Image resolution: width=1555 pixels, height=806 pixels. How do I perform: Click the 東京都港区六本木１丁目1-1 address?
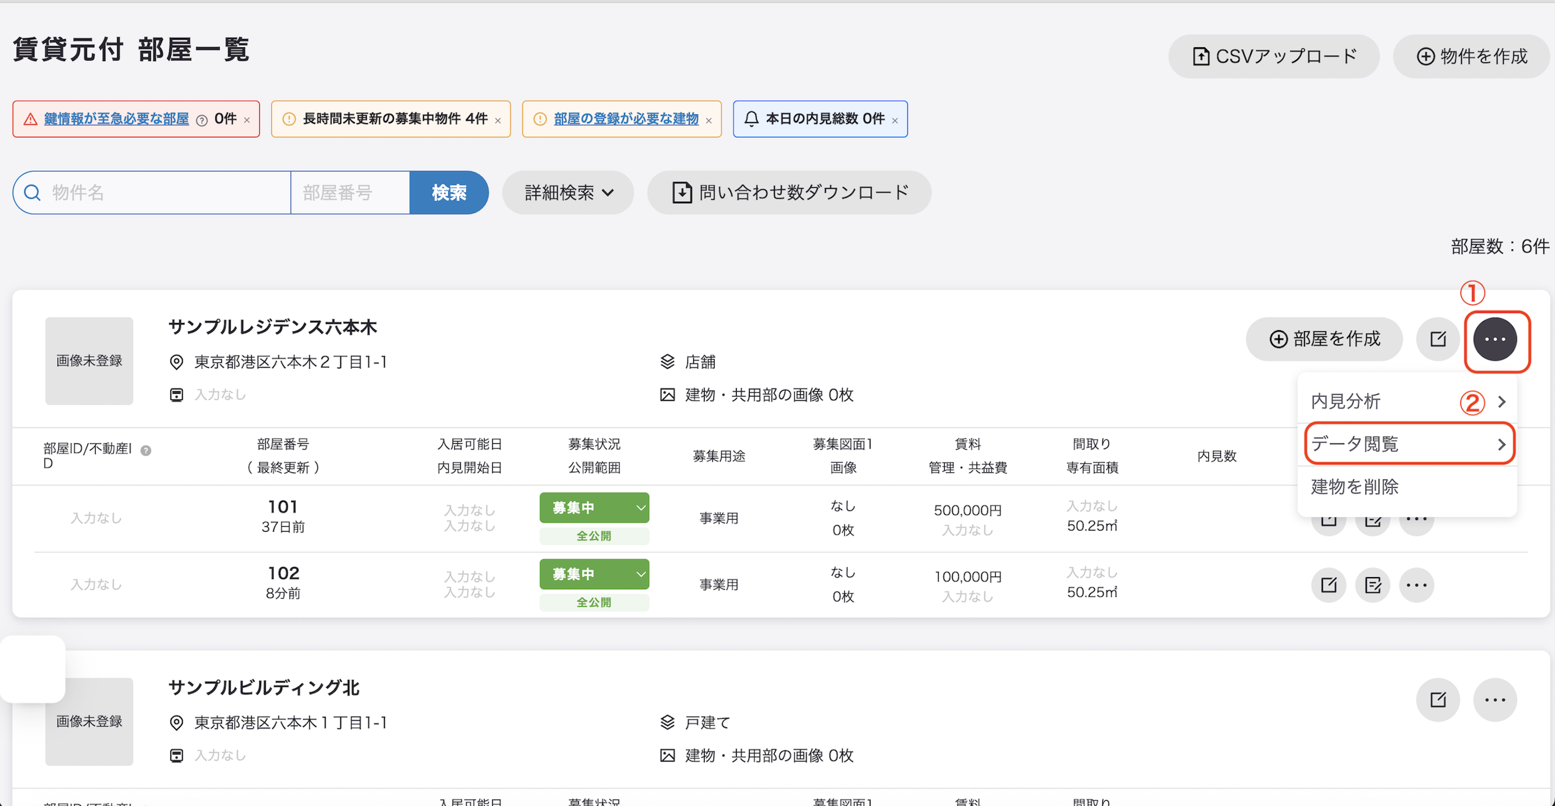[290, 723]
